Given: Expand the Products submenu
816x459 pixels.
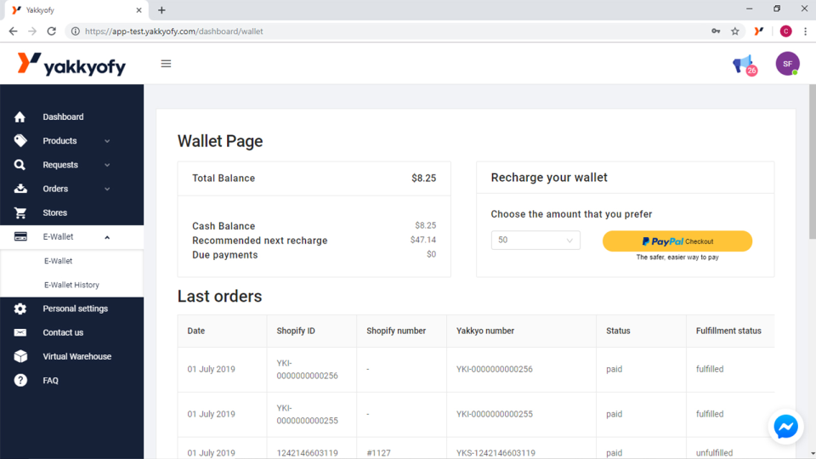Looking at the screenshot, I should (107, 141).
